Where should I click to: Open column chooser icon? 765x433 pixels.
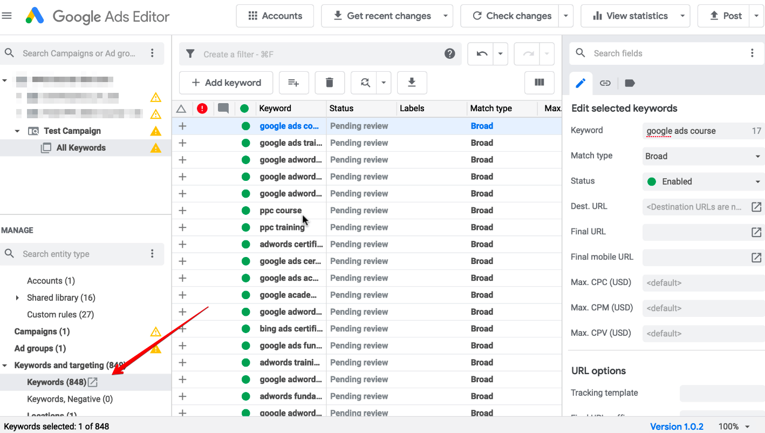pyautogui.click(x=539, y=83)
